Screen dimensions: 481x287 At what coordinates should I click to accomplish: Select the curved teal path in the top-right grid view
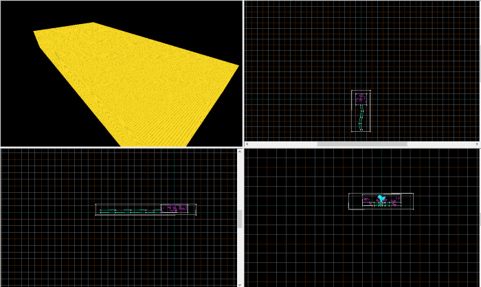[361, 117]
